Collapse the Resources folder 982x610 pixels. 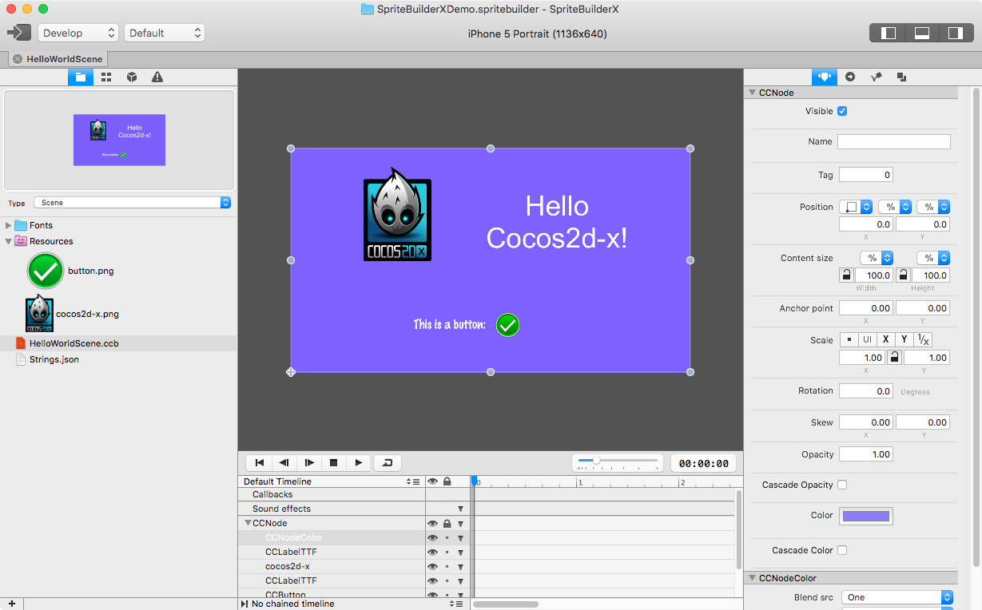tap(9, 241)
